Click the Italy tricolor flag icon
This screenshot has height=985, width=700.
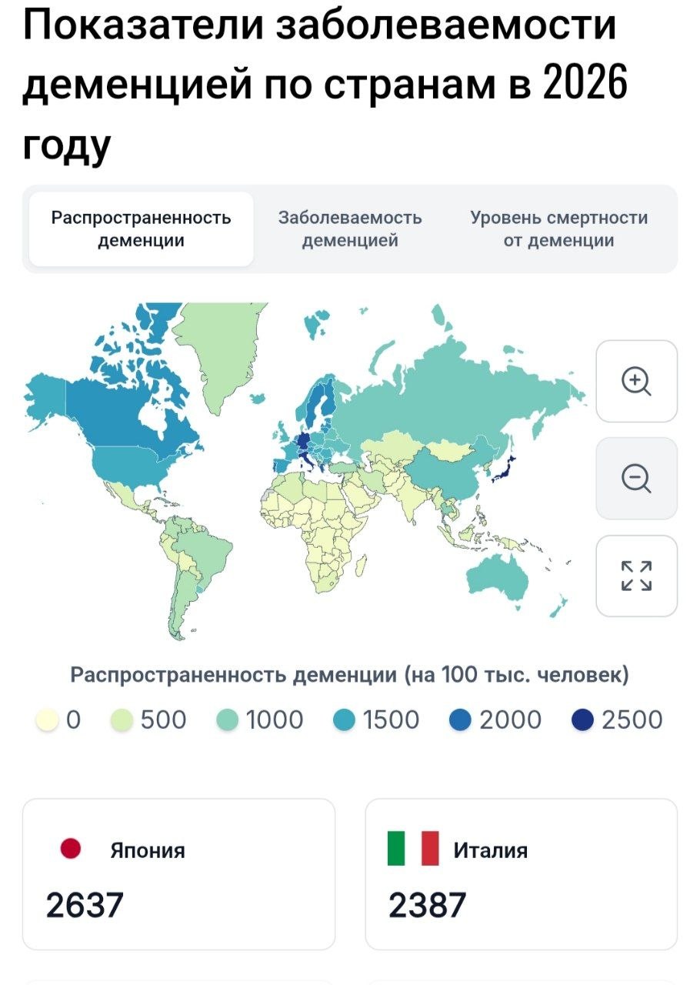(413, 849)
